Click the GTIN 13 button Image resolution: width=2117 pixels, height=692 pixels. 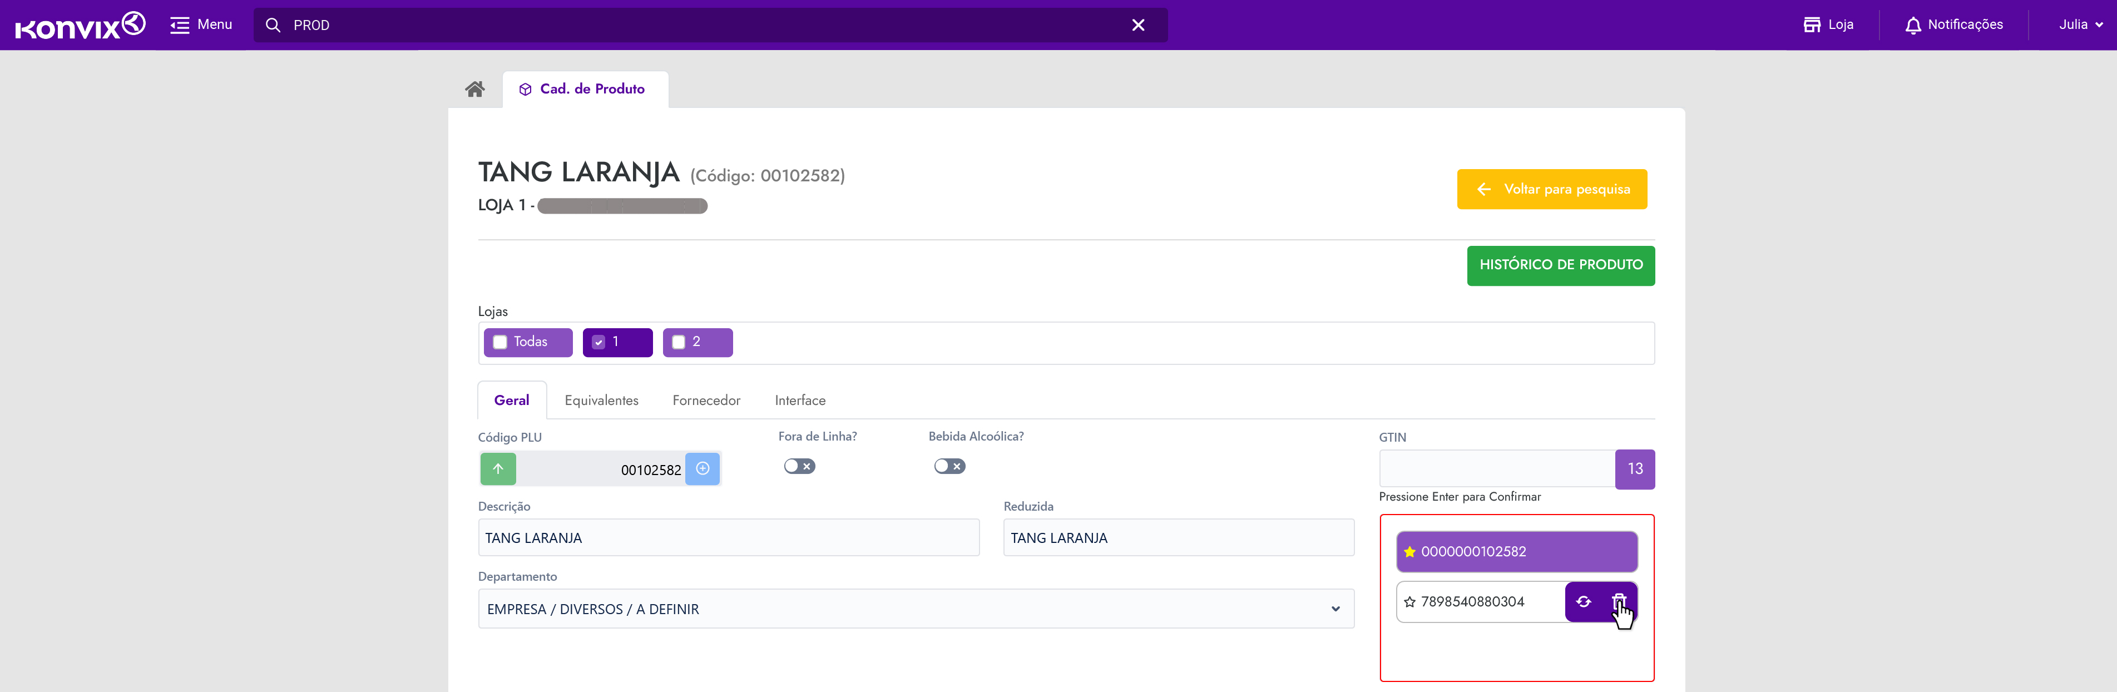1635,468
